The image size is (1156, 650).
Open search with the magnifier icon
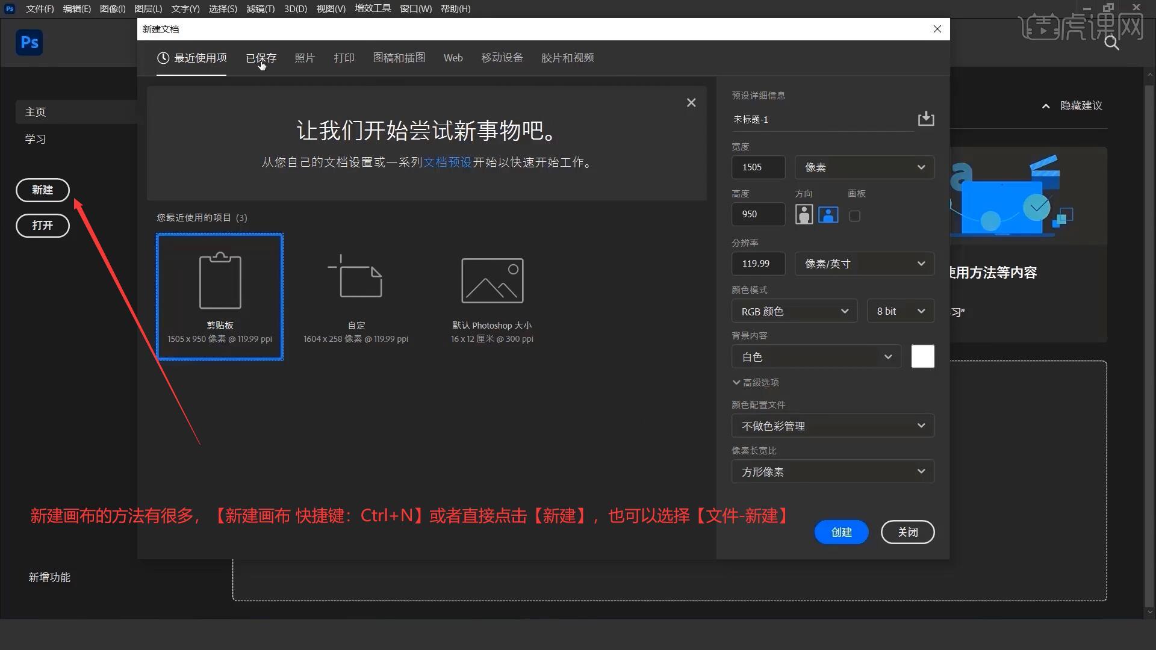pyautogui.click(x=1111, y=43)
